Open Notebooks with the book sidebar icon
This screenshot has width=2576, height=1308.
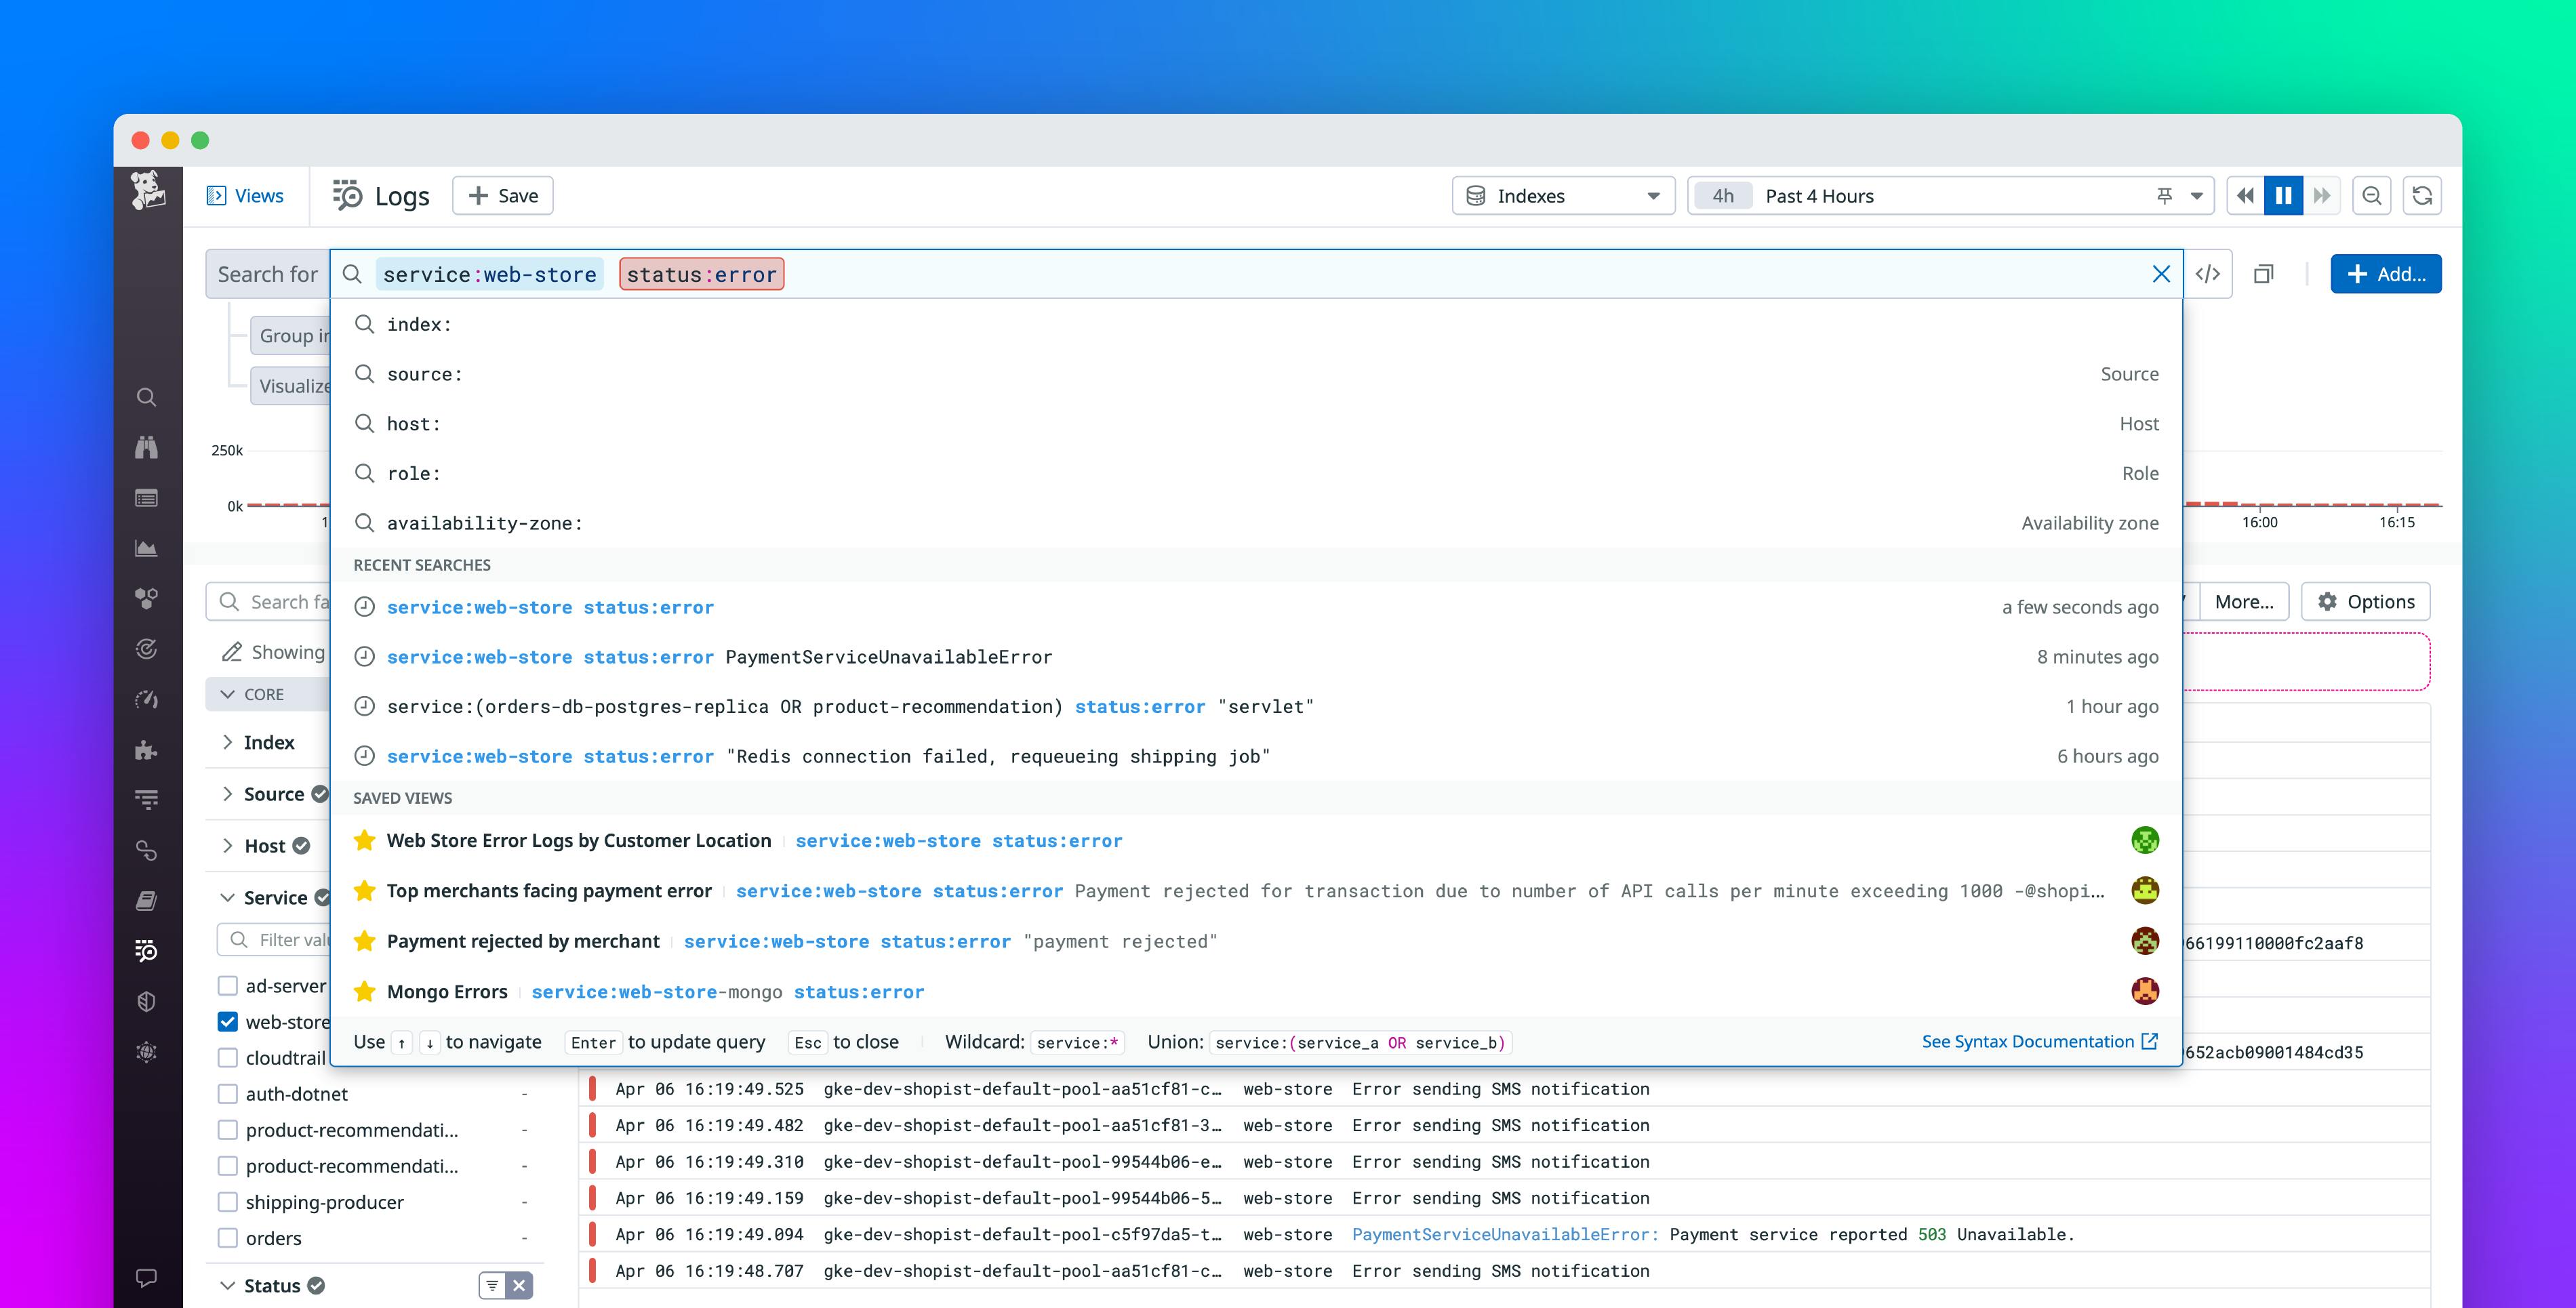coord(146,900)
